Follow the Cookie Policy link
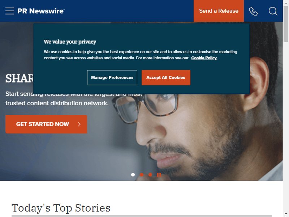This screenshot has width=289, height=217. 204,58
